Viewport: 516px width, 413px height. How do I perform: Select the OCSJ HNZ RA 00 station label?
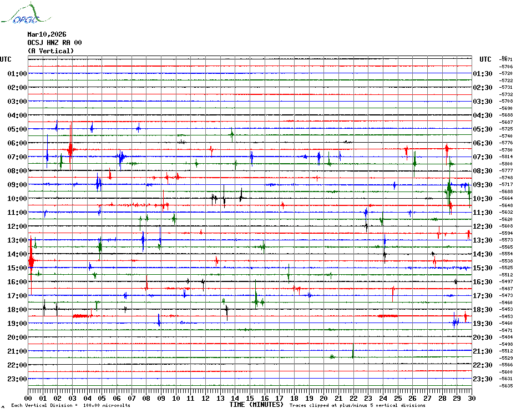click(x=54, y=43)
